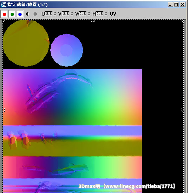Grab the top-right corner crop handle
Screen dimensions: 189x193
pyautogui.click(x=183, y=21)
